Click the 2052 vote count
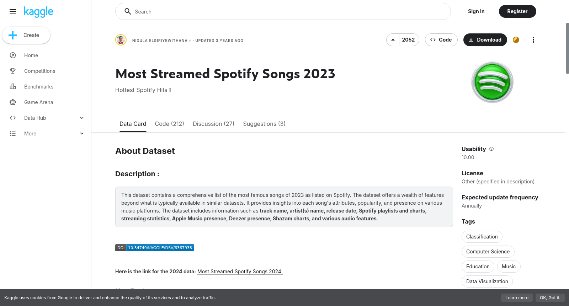Image resolution: width=569 pixels, height=306 pixels. 409,40
